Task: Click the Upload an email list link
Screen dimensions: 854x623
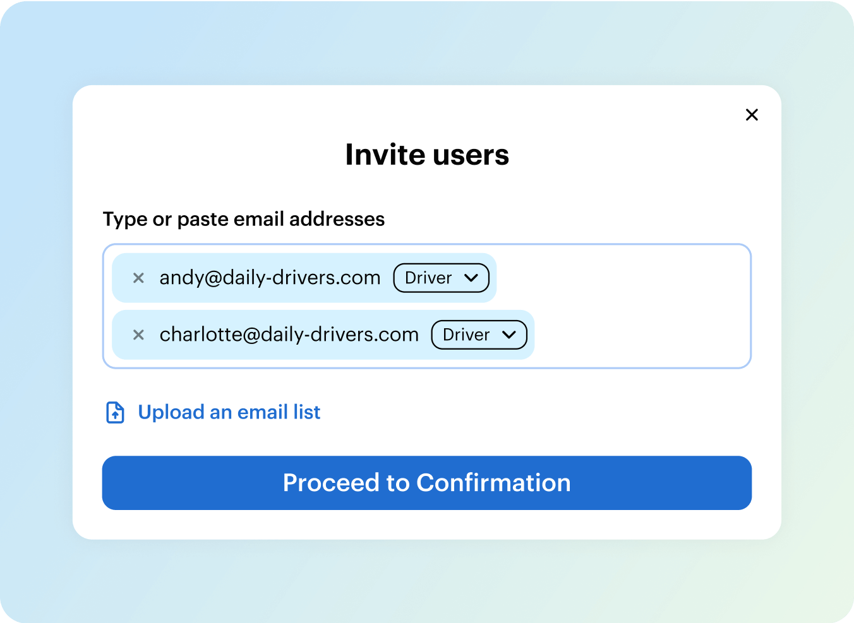Action: click(229, 412)
